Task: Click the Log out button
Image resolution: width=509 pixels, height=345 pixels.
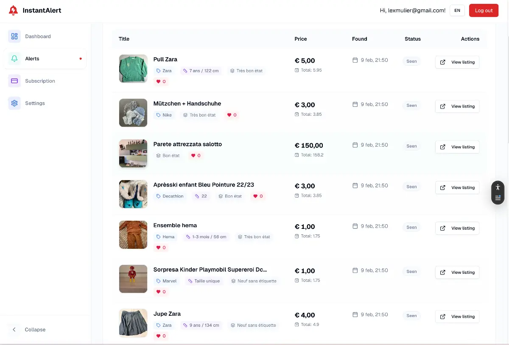Action: (x=484, y=10)
